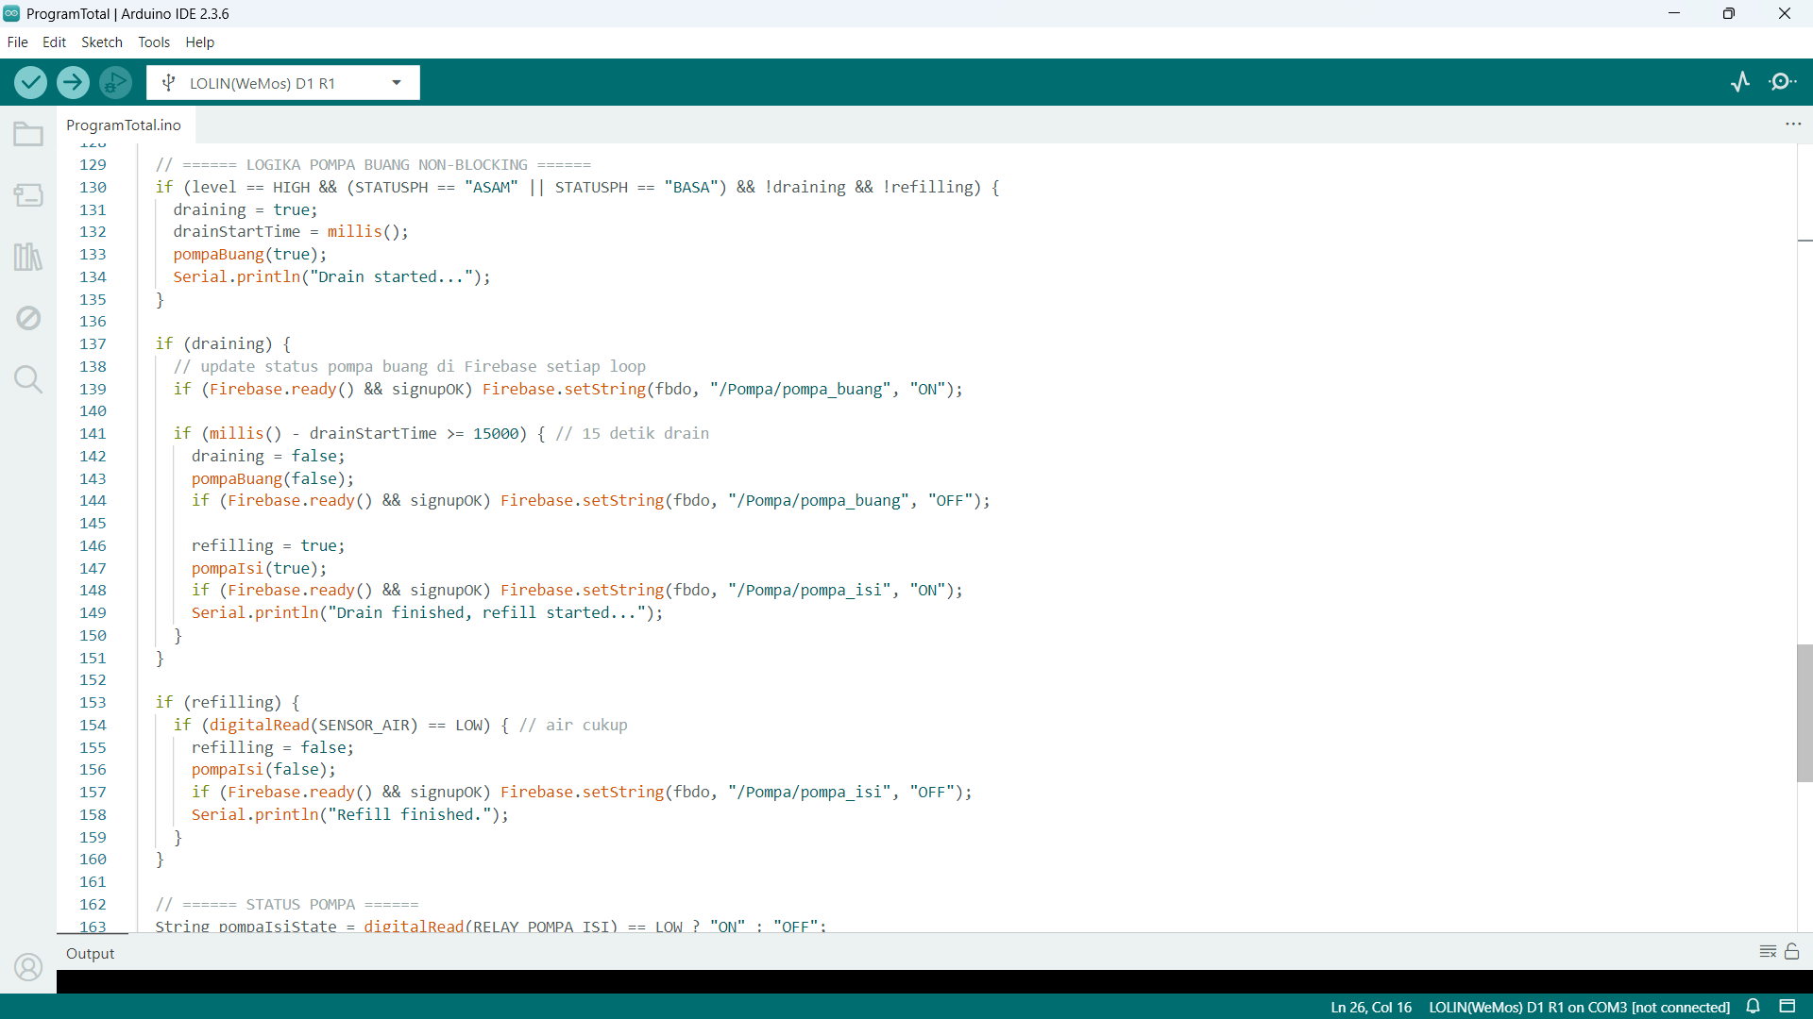Image resolution: width=1813 pixels, height=1019 pixels.
Task: Open the Serial Monitor
Action: click(1783, 82)
